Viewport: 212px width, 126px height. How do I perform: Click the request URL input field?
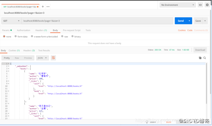click(x=97, y=21)
